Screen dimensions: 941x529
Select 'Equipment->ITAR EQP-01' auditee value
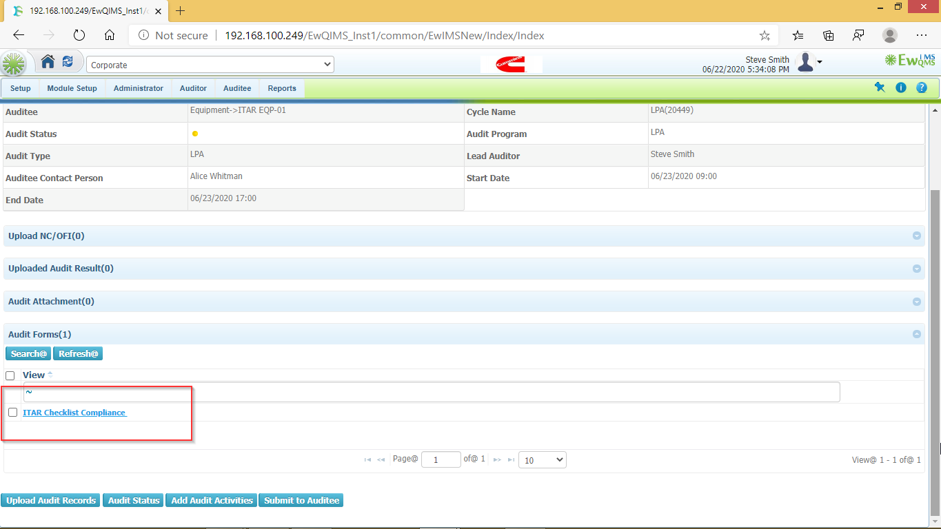click(x=238, y=110)
